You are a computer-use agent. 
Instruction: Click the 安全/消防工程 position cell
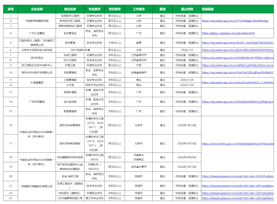coord(70,177)
